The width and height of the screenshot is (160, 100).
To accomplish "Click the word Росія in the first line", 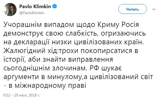I will [x=130, y=25].
